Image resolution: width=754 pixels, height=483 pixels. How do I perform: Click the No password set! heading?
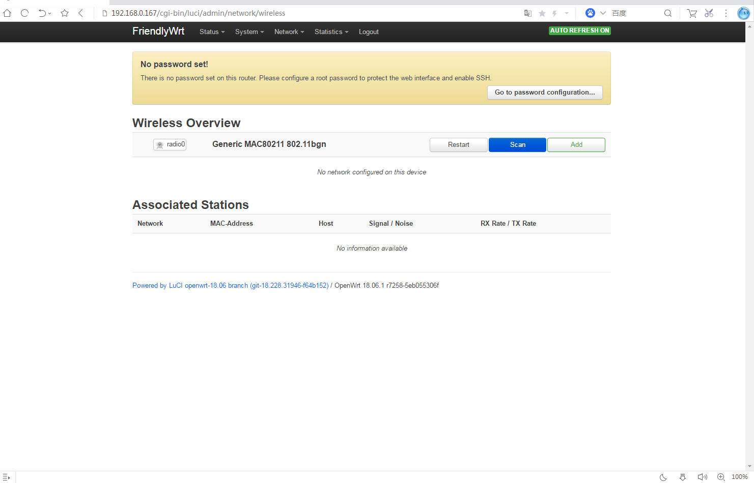[174, 65]
